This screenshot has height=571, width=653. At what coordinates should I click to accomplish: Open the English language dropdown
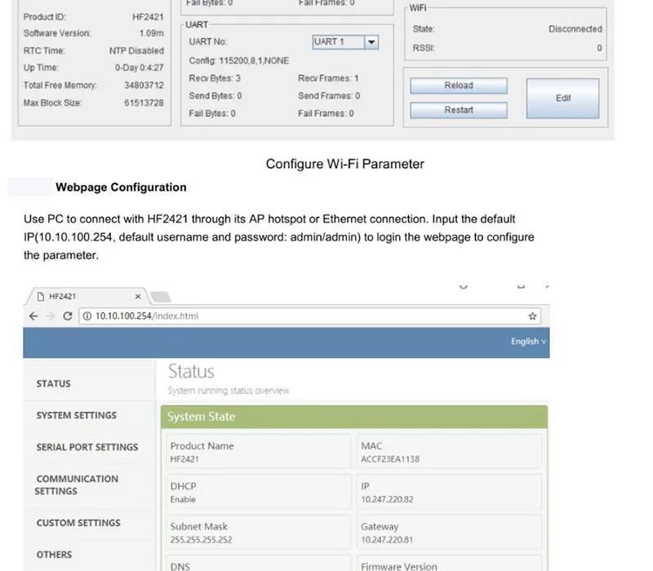pyautogui.click(x=528, y=341)
